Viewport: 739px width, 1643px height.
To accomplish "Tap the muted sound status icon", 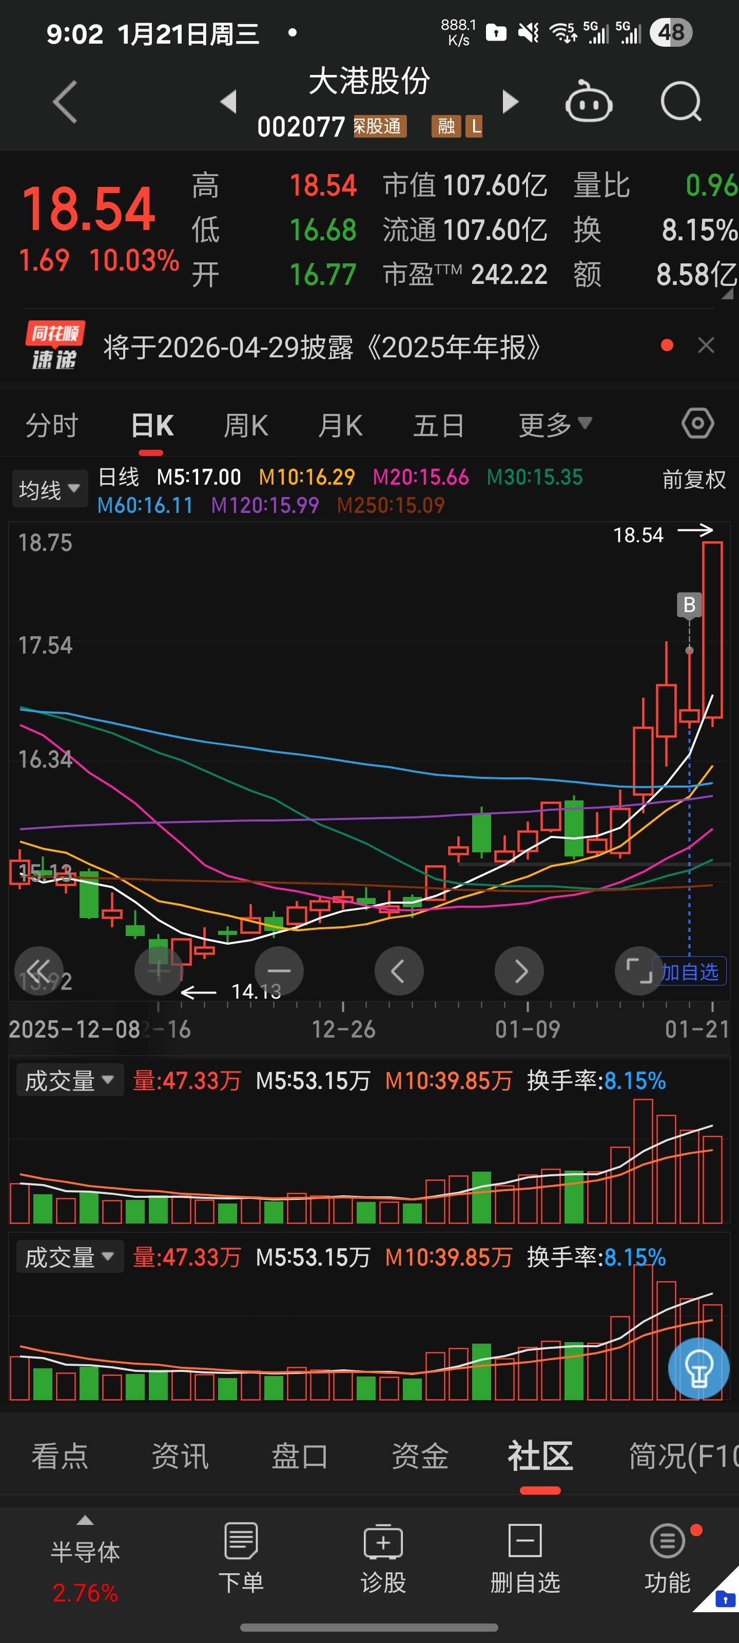I will [x=528, y=32].
